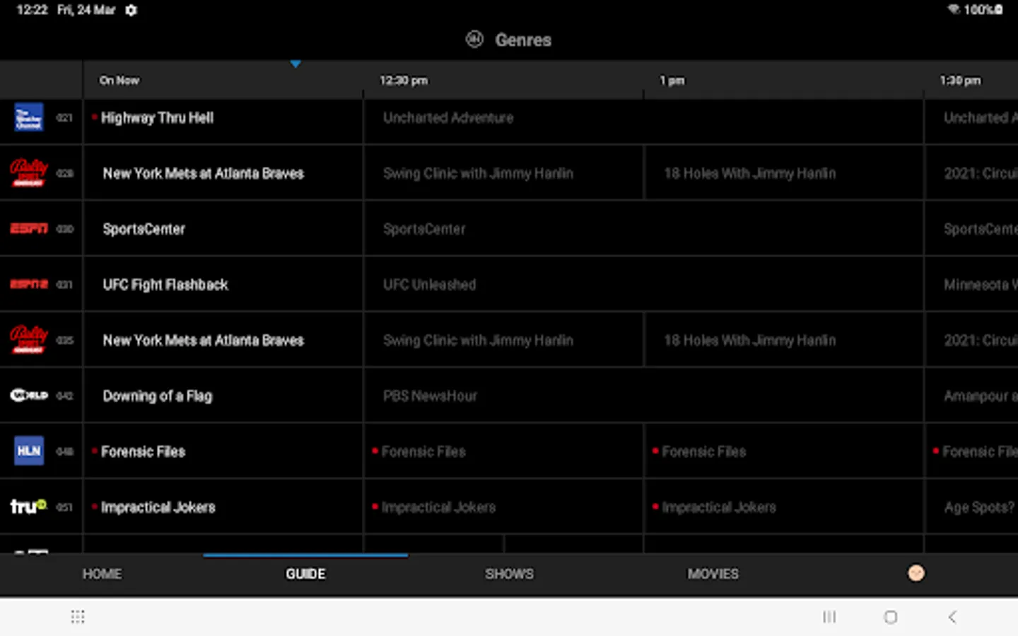Select the Bally Sports logo for channel 028

pyautogui.click(x=29, y=173)
